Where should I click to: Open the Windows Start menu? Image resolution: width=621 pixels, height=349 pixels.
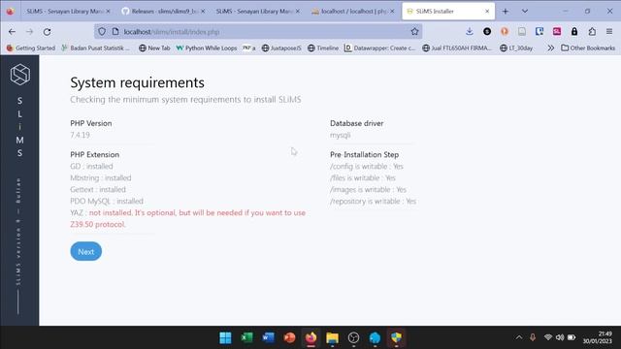[x=225, y=337]
